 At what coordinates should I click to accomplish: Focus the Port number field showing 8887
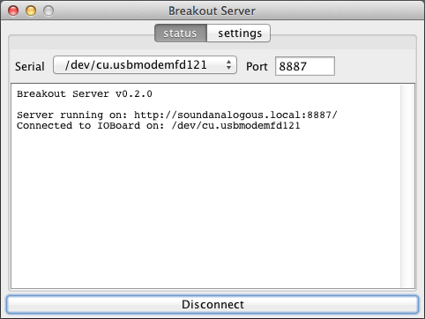(305, 66)
